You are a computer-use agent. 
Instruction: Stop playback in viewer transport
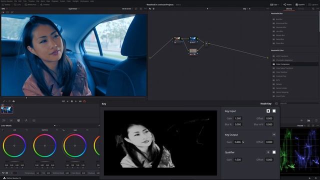[72, 101]
